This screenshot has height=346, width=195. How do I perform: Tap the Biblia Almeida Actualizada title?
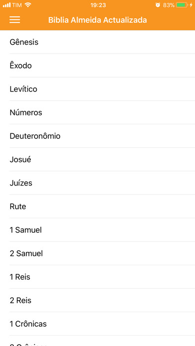[97, 20]
